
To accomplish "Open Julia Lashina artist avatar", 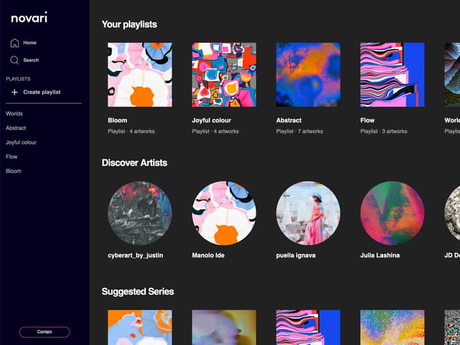I will pyautogui.click(x=392, y=213).
